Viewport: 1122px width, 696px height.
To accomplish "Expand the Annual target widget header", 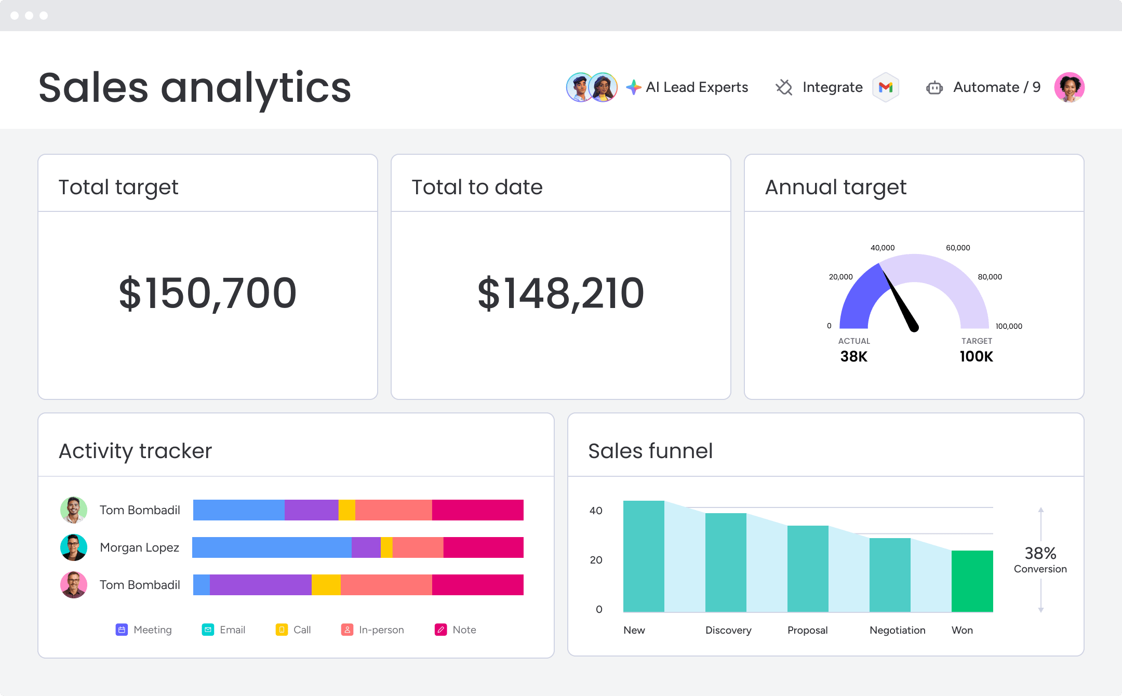I will (836, 187).
